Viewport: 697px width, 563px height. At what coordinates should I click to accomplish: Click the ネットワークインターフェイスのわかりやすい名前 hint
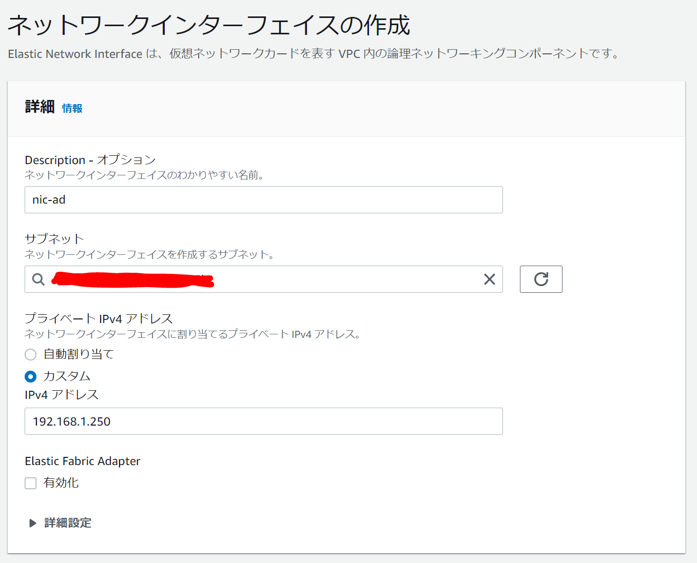(x=145, y=175)
